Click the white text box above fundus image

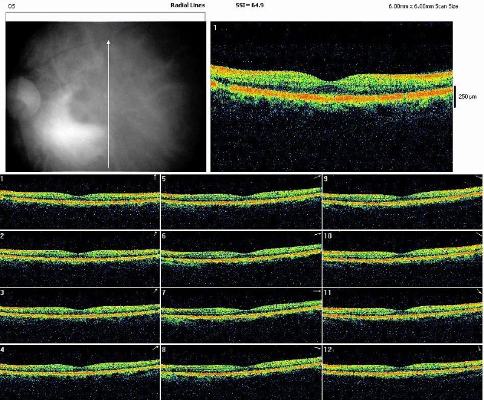(x=105, y=17)
